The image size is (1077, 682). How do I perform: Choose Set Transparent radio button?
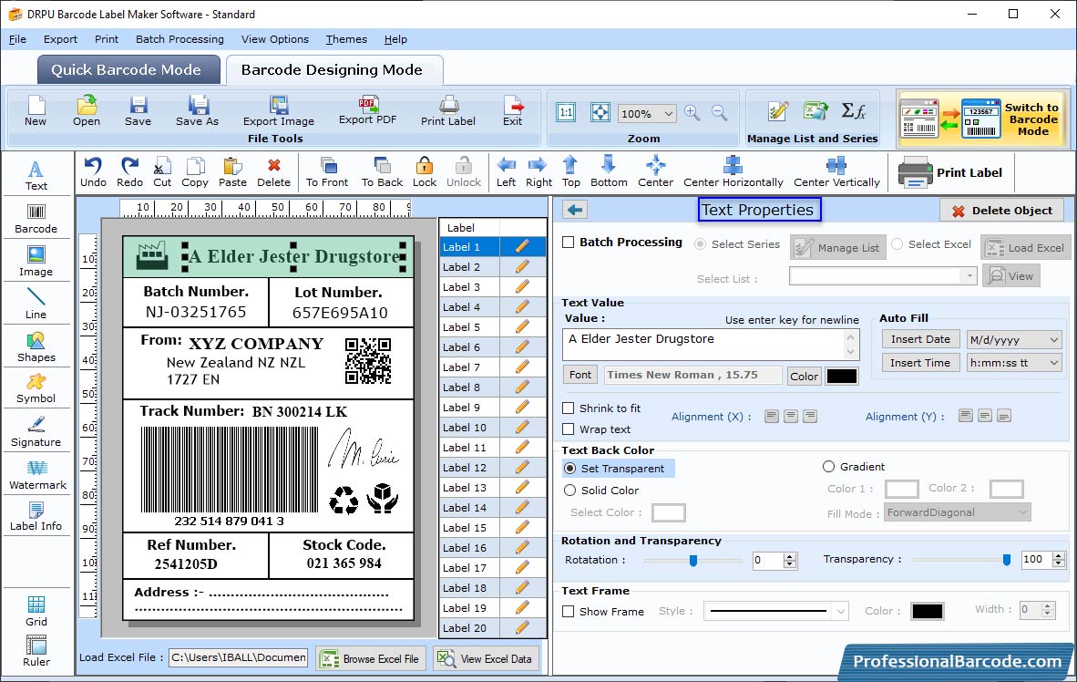coord(570,468)
